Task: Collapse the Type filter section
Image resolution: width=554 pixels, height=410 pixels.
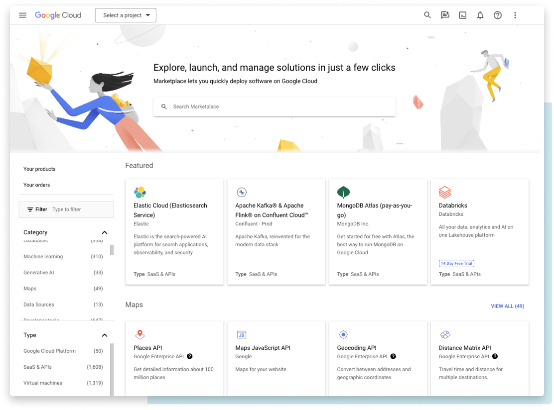Action: click(105, 335)
